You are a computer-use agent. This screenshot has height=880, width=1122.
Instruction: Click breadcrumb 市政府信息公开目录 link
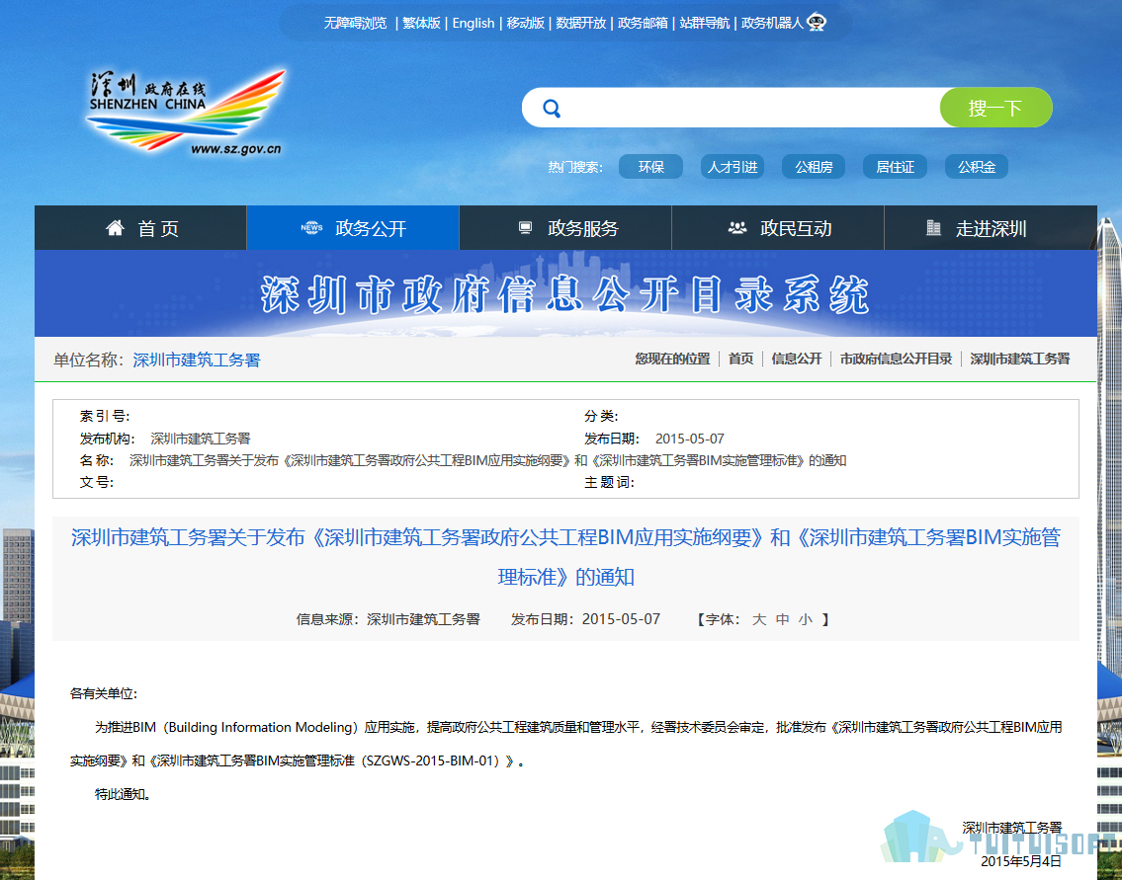[896, 359]
